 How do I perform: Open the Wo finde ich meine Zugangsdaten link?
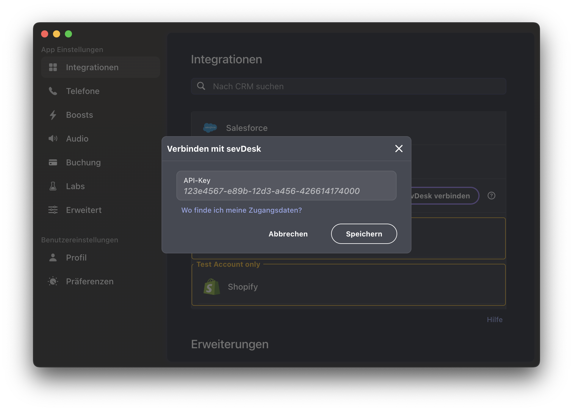click(x=241, y=210)
